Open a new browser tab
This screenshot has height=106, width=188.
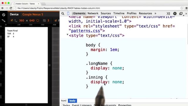(43, 4)
